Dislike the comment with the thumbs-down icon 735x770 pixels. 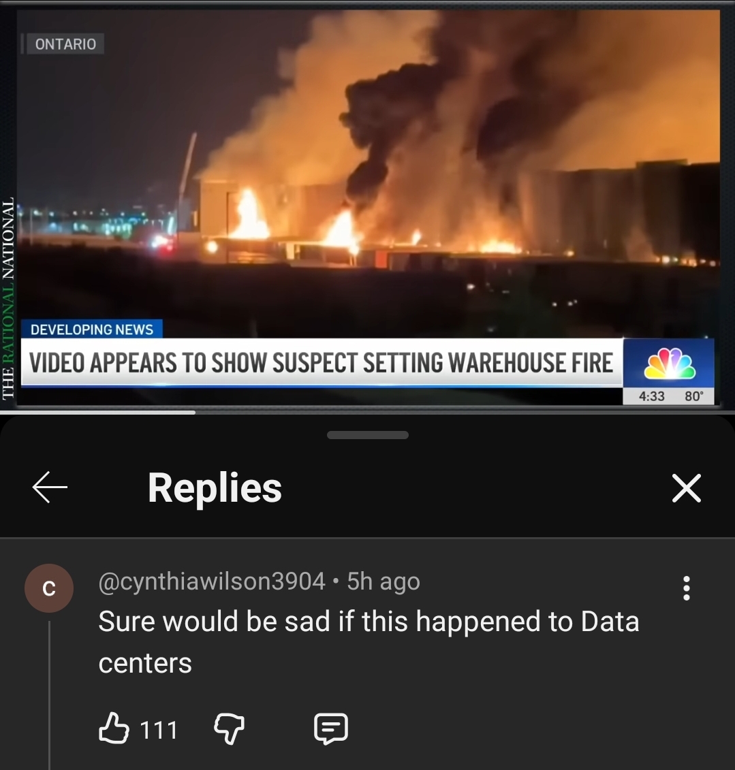click(x=230, y=728)
